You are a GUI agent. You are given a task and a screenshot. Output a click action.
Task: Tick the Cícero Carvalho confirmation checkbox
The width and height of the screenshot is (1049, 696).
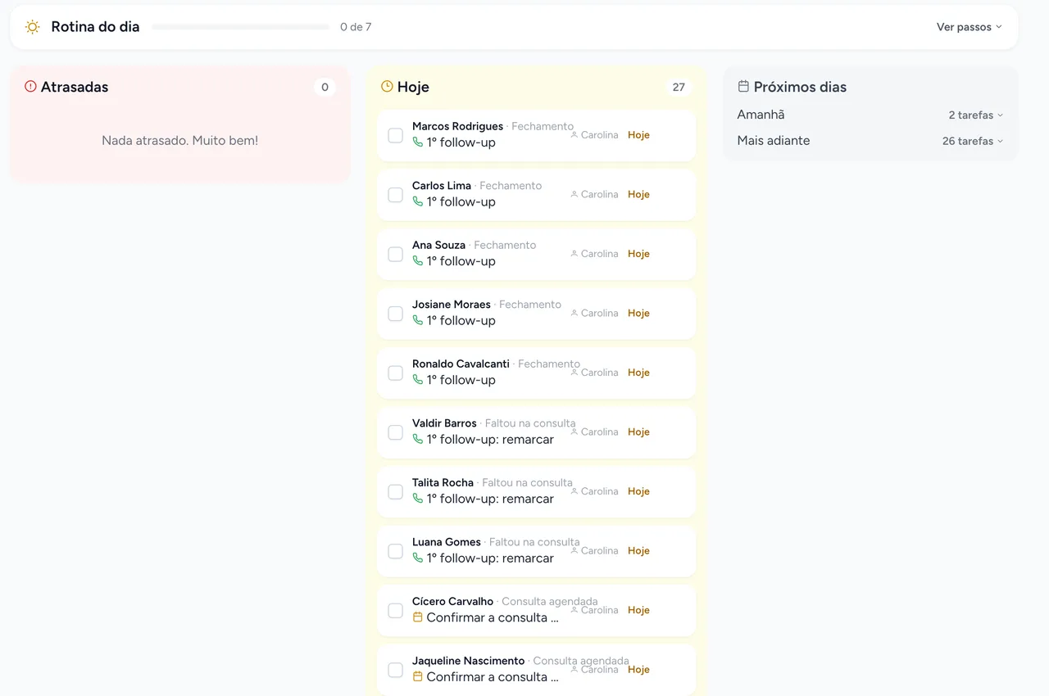coord(395,610)
